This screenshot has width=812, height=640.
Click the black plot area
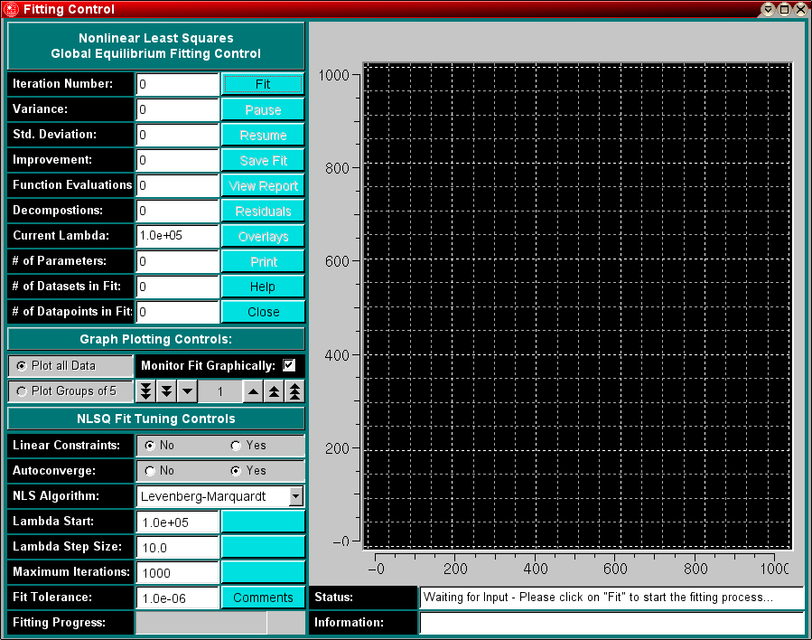[577, 306]
